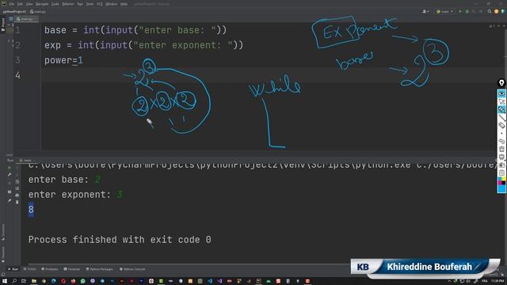Pick the cyan color swatch in annotation toolbar
The image size is (507, 285).
pos(501,188)
